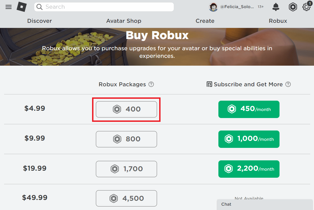The height and width of the screenshot is (210, 314).
Task: Open the Create menu item
Action: [205, 21]
